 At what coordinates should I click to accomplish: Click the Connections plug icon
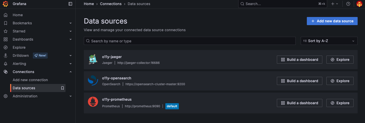(x=6, y=72)
